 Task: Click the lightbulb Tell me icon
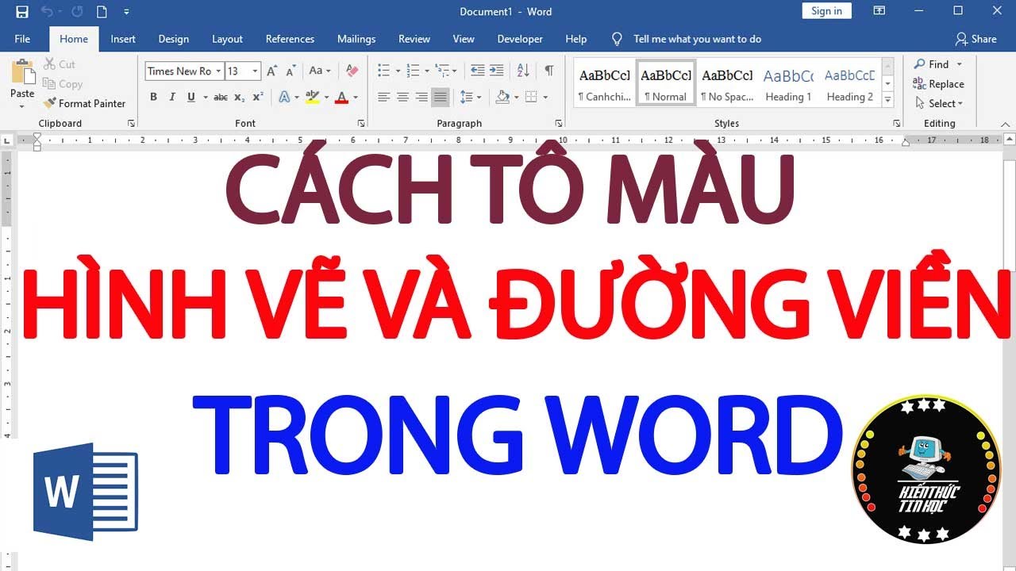[x=617, y=39]
